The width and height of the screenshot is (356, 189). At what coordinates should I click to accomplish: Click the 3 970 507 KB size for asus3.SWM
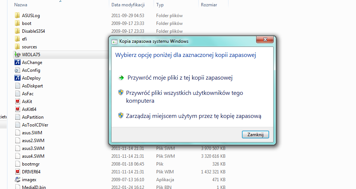tap(213, 148)
